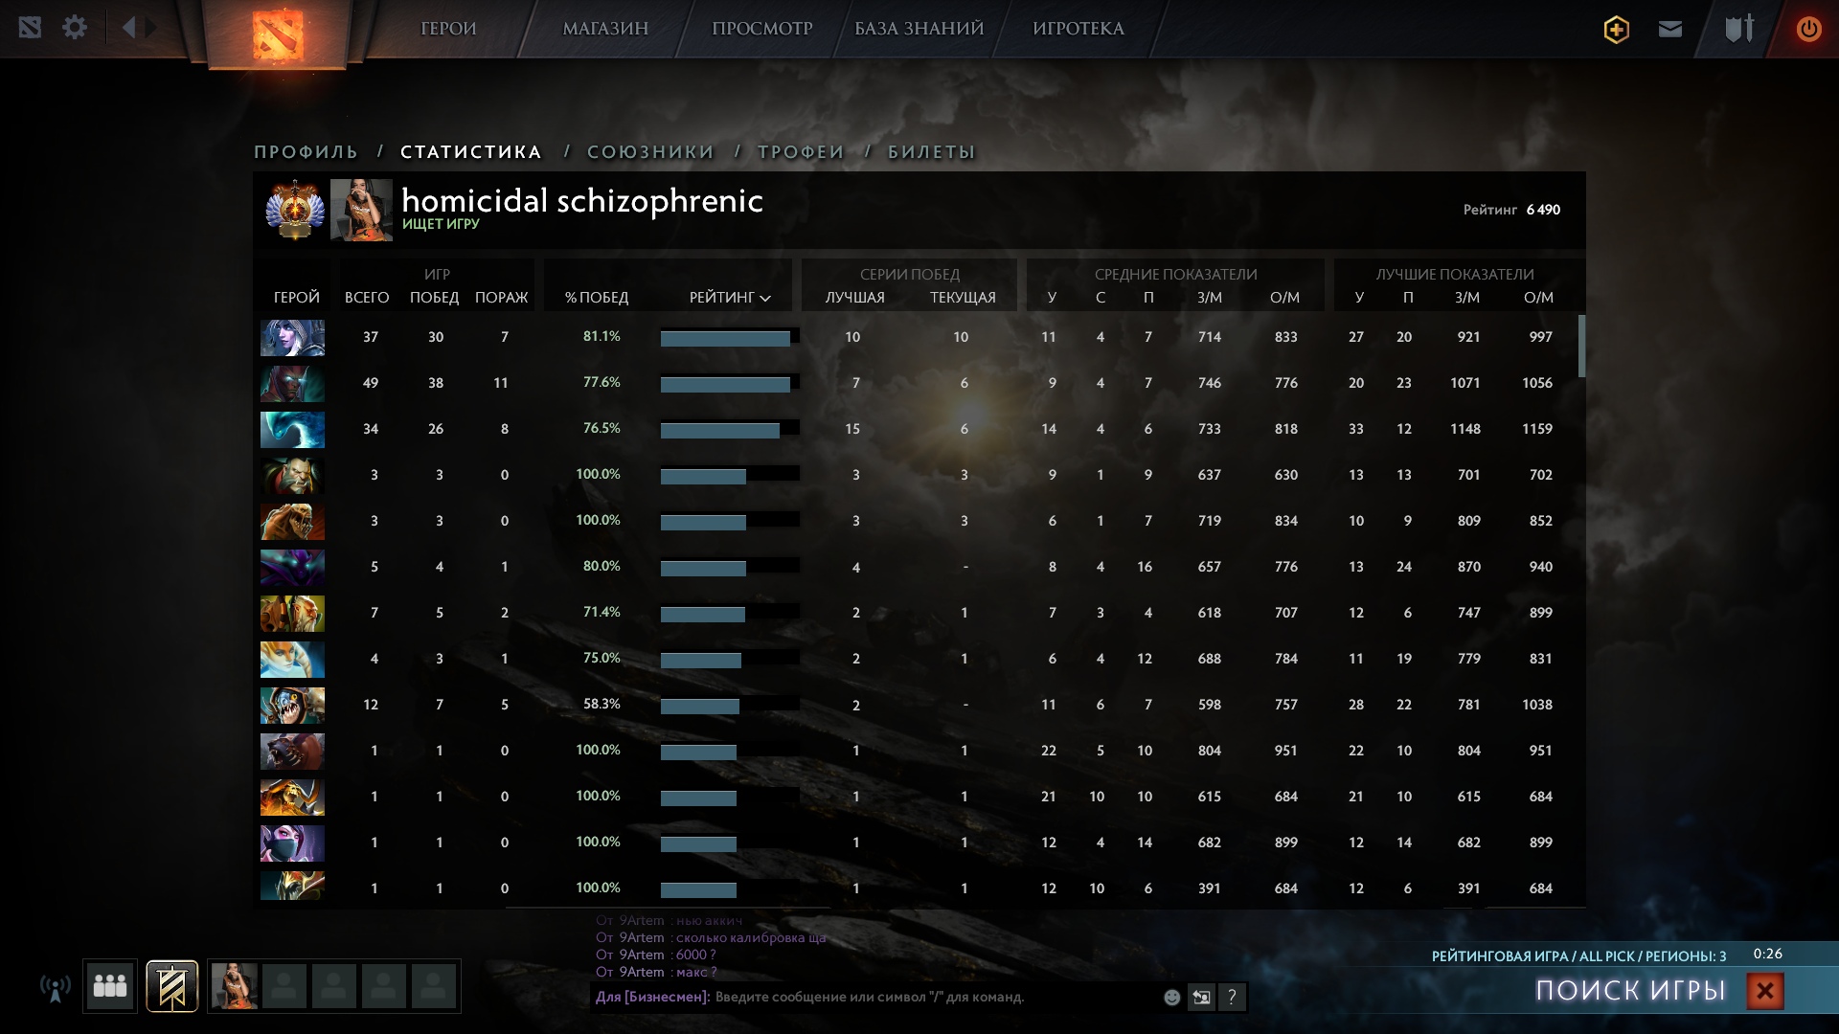The height and width of the screenshot is (1034, 1839).
Task: Select the hero portrait with 76.5% wins
Action: (292, 430)
